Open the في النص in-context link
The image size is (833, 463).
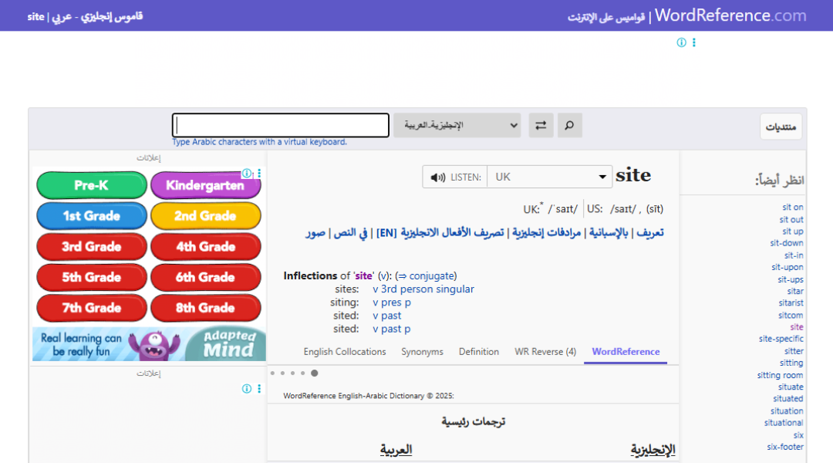pos(351,233)
